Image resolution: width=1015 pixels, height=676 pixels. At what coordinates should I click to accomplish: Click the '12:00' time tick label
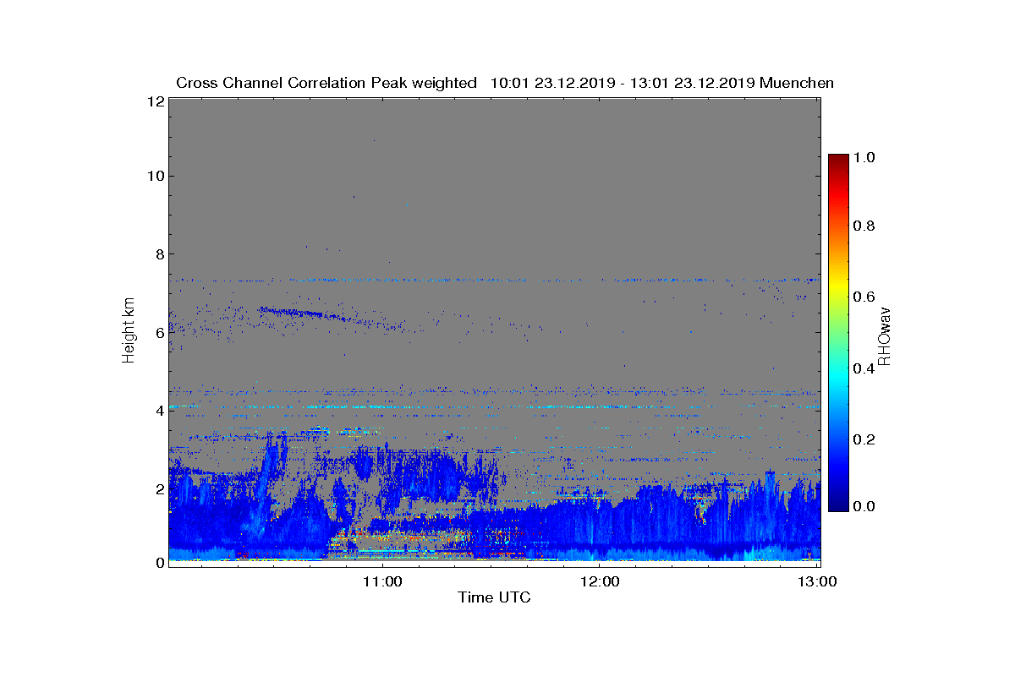[599, 581]
